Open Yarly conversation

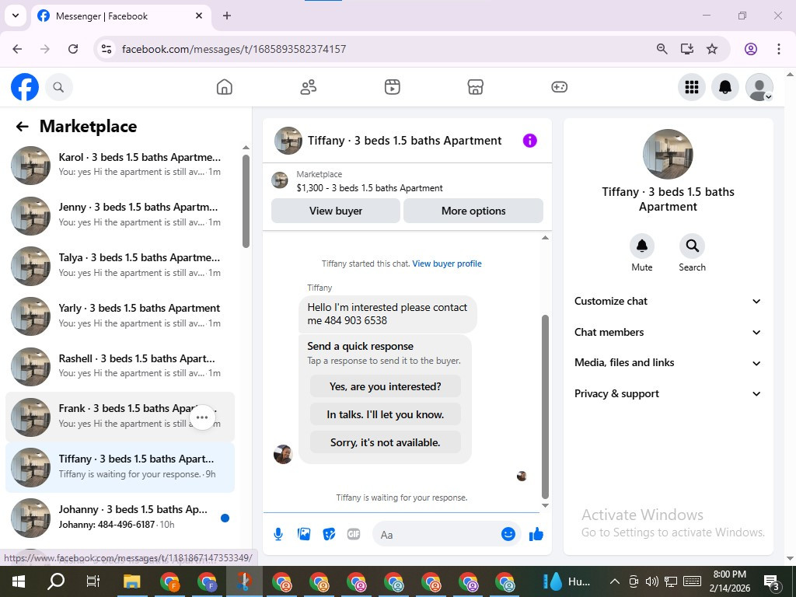click(120, 316)
